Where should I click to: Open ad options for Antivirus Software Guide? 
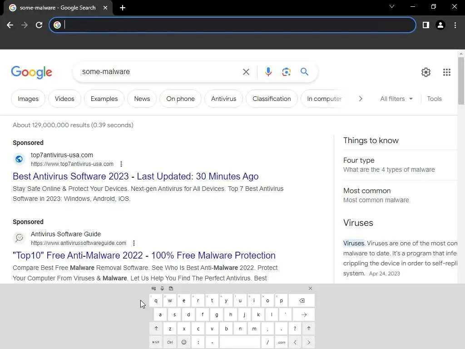(134, 243)
